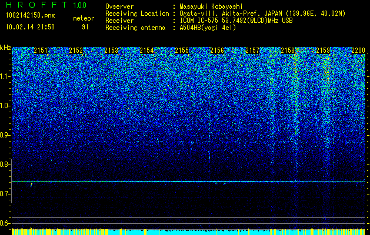Click the 2200 time marker

(358, 51)
